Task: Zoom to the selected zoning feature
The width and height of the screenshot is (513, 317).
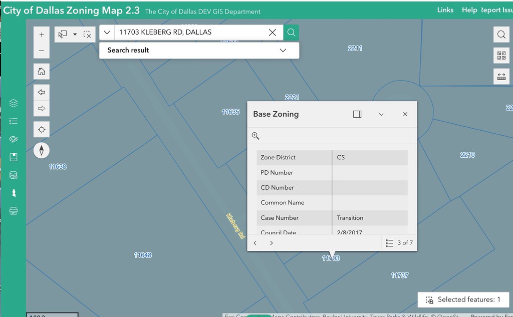Action: pos(255,136)
